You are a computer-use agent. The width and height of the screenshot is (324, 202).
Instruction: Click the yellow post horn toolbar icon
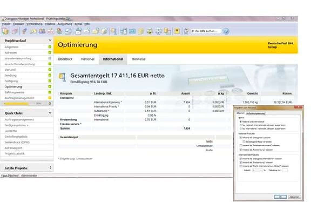(177, 31)
